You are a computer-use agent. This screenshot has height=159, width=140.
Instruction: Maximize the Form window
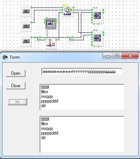click(117, 55)
